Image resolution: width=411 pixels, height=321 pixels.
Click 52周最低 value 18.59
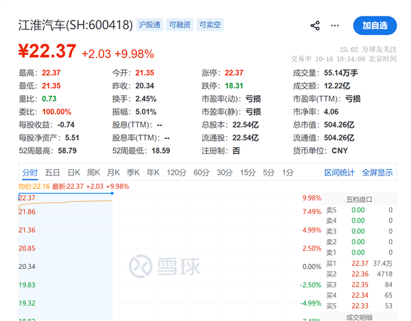point(161,151)
